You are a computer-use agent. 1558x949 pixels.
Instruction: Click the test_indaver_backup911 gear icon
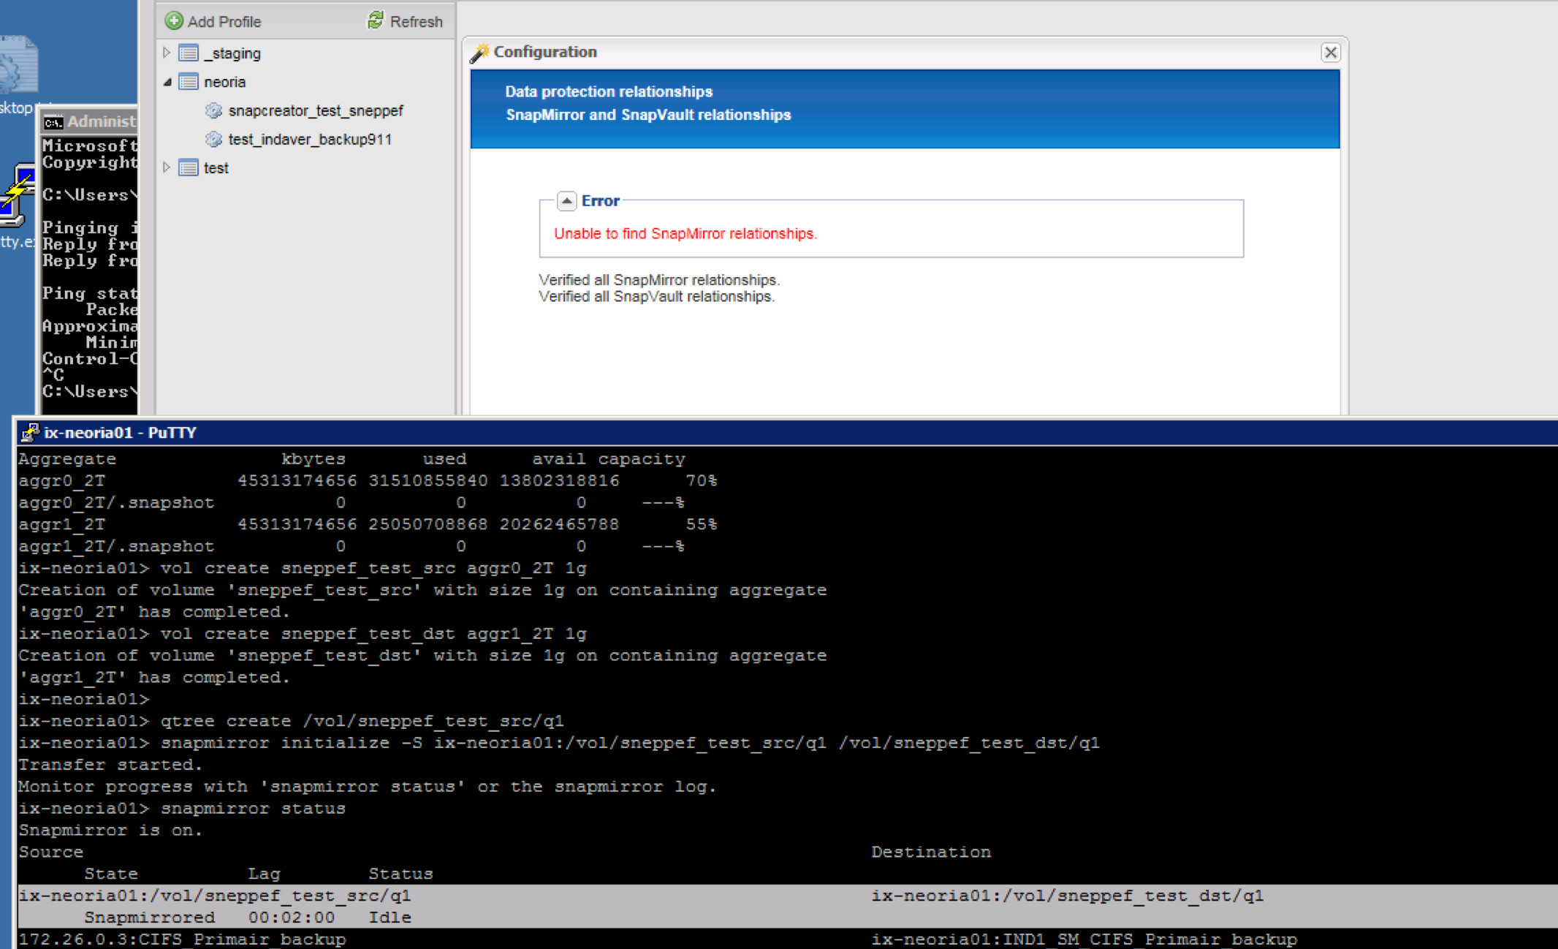[x=213, y=139]
